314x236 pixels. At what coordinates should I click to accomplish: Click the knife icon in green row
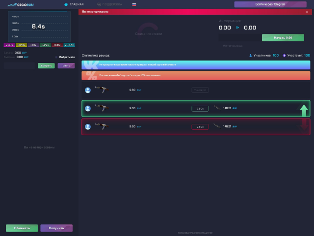(217, 108)
